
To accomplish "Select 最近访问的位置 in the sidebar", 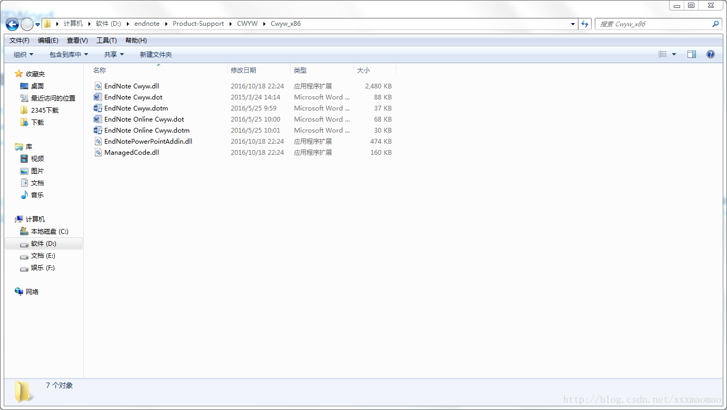I will 53,98.
